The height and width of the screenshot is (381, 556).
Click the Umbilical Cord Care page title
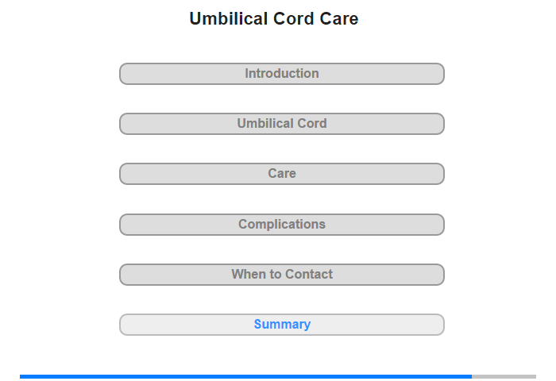pyautogui.click(x=274, y=19)
